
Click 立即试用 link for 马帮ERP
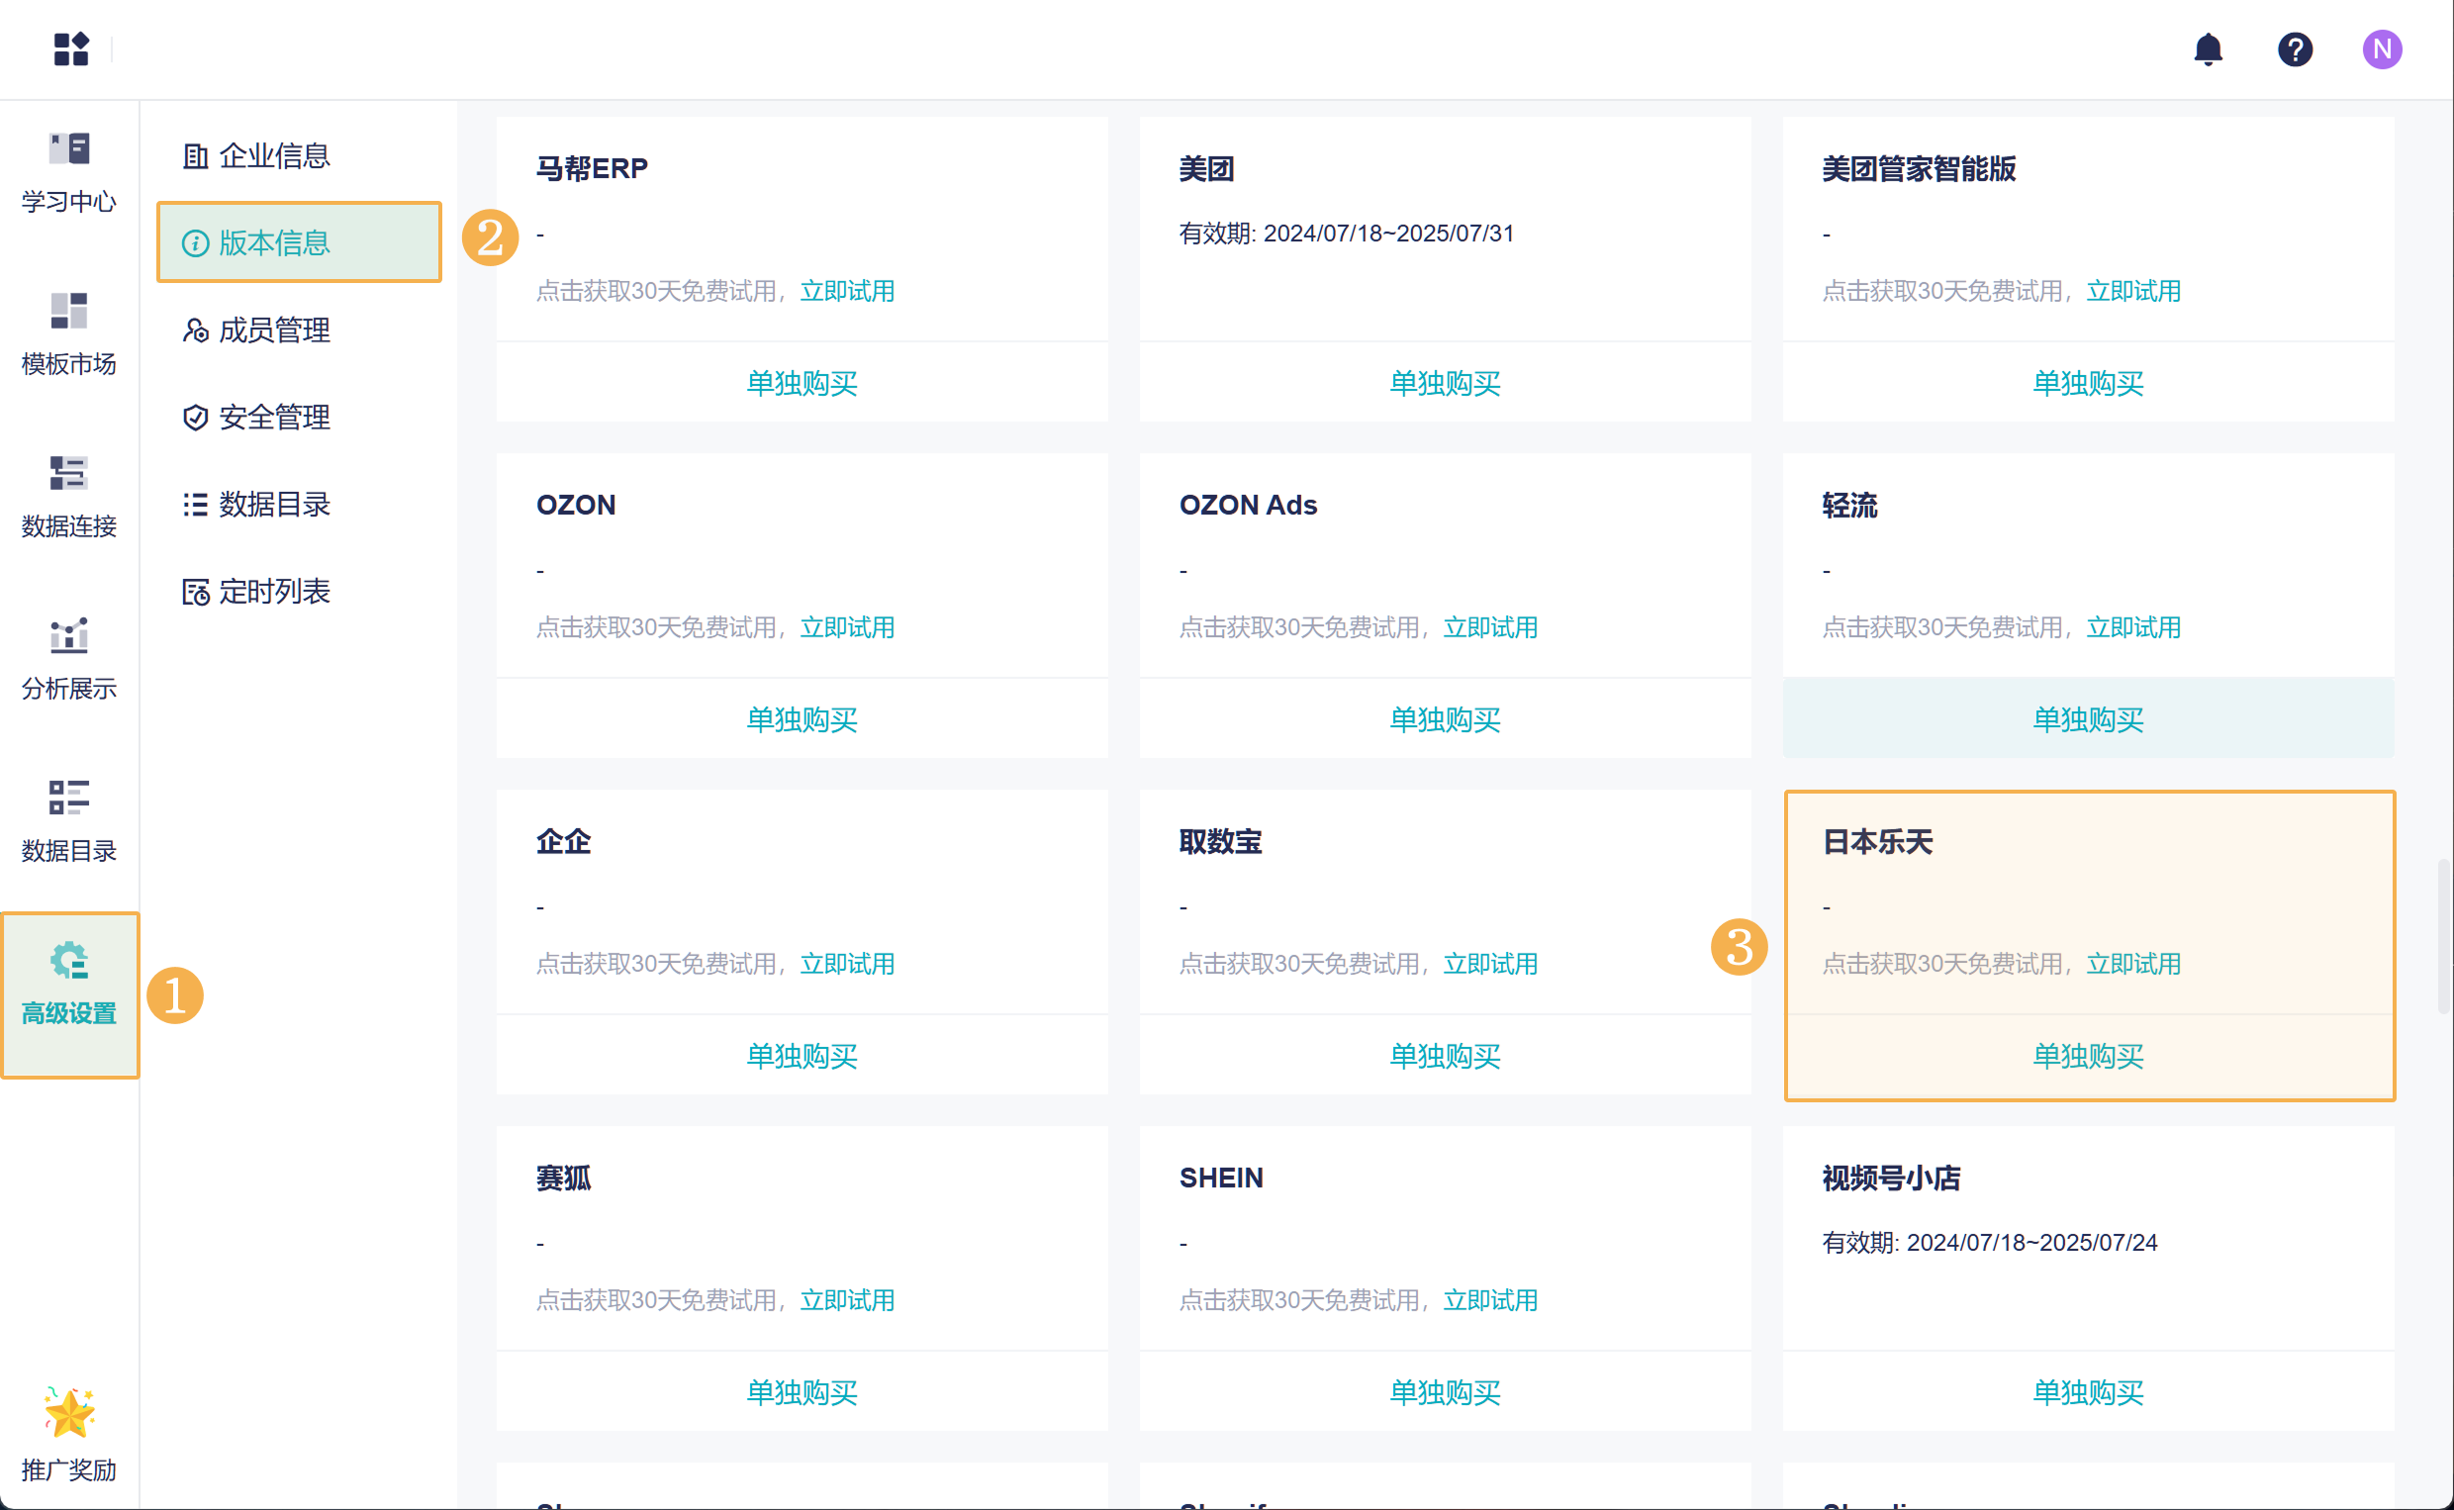(847, 291)
